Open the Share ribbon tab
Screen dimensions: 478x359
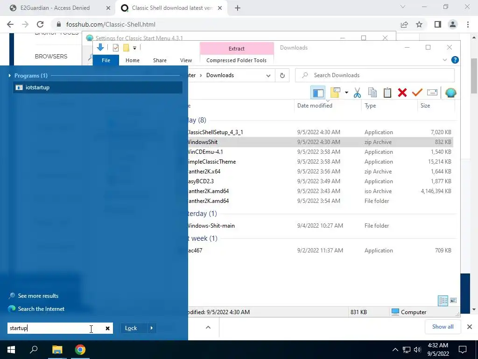pos(160,60)
